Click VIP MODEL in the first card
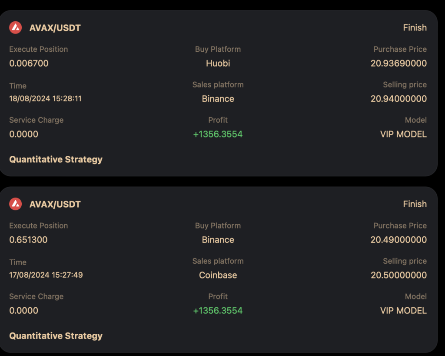Screen dimensions: 445x356 [x=403, y=134]
